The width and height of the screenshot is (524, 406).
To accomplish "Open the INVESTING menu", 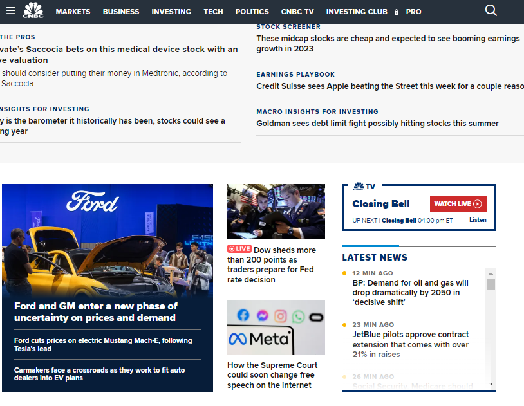I will [x=171, y=12].
